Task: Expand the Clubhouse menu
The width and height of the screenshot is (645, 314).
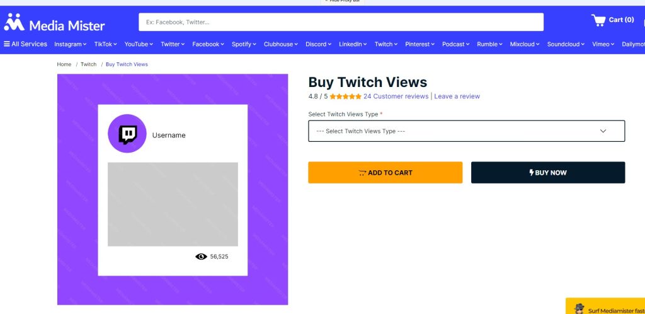Action: pos(281,44)
